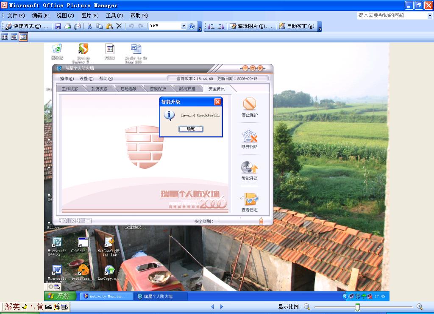434x314 pixels.
Task: Open the 图片 menu
Action: (x=90, y=16)
